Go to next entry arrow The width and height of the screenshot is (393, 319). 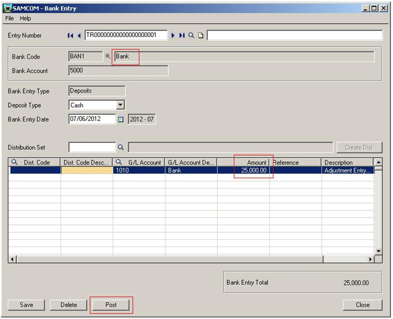tap(173, 36)
